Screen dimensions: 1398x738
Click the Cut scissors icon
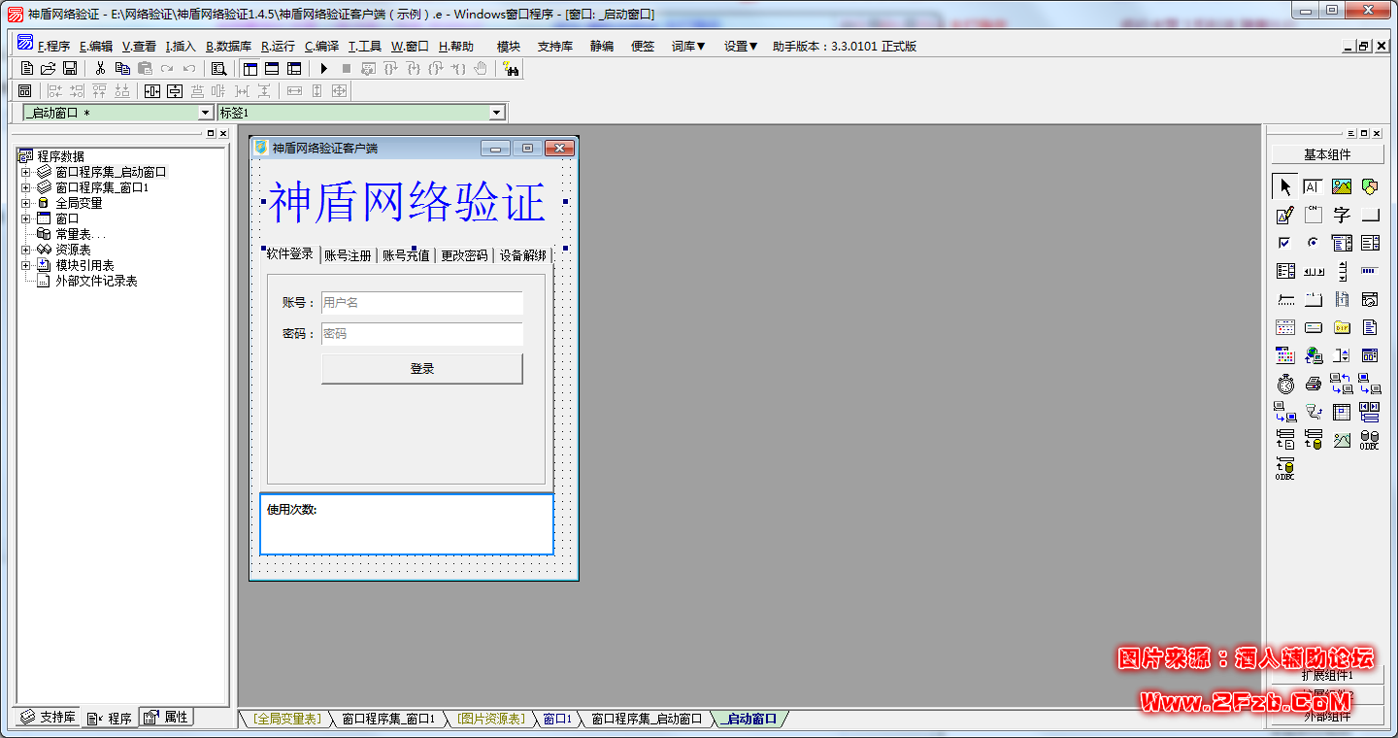100,69
